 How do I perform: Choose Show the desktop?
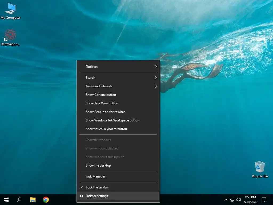tap(118, 165)
